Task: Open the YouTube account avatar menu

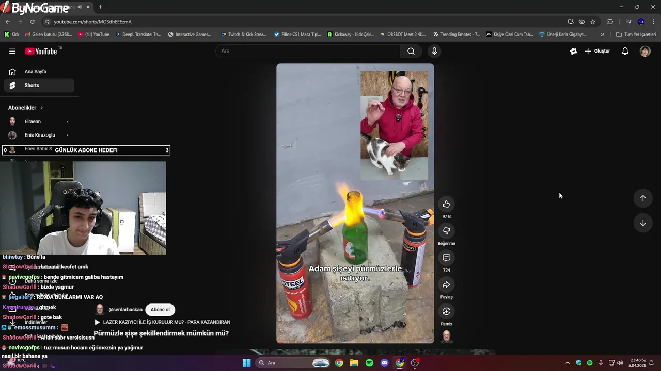Action: pyautogui.click(x=645, y=51)
